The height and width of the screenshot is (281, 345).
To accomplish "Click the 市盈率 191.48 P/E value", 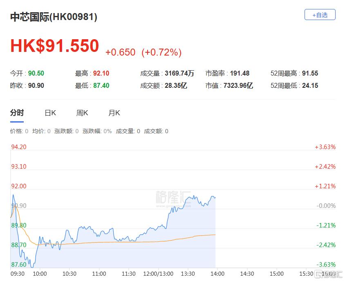I will coord(240,74).
